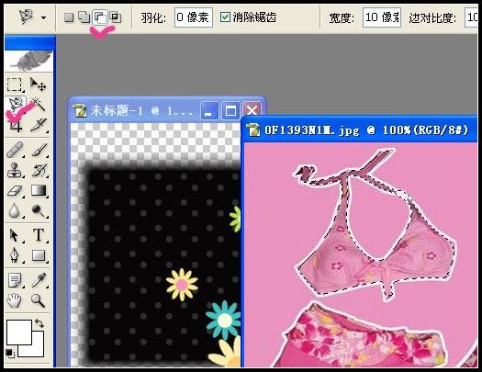This screenshot has height=372, width=482.
Task: Select the Clone Stamp tool
Action: [15, 170]
